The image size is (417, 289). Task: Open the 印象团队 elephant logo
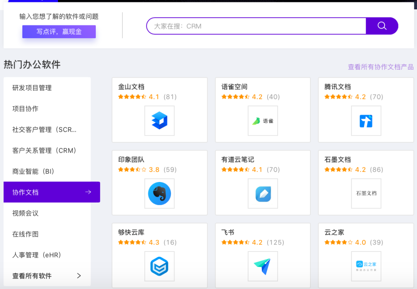pos(159,194)
